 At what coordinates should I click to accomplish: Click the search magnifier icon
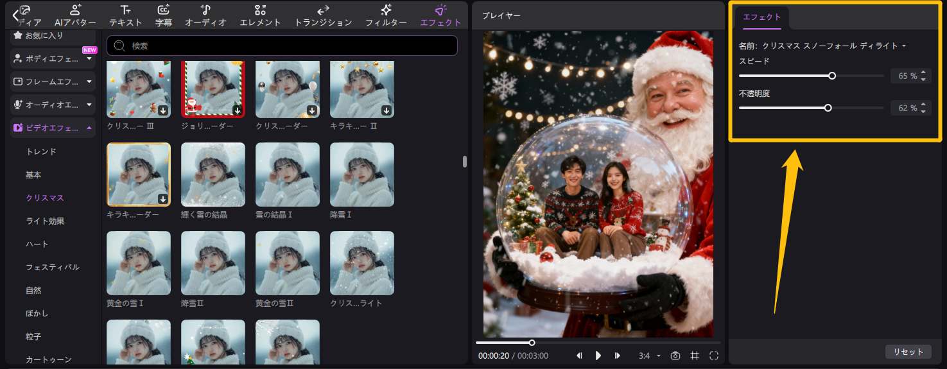(119, 46)
